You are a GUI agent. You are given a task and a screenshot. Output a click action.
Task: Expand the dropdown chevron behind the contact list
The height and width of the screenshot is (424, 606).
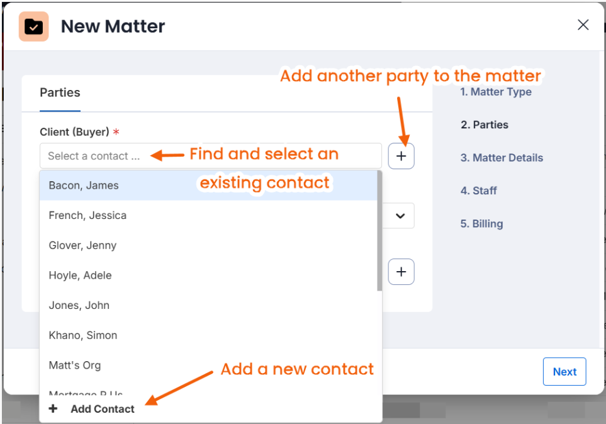pyautogui.click(x=400, y=216)
